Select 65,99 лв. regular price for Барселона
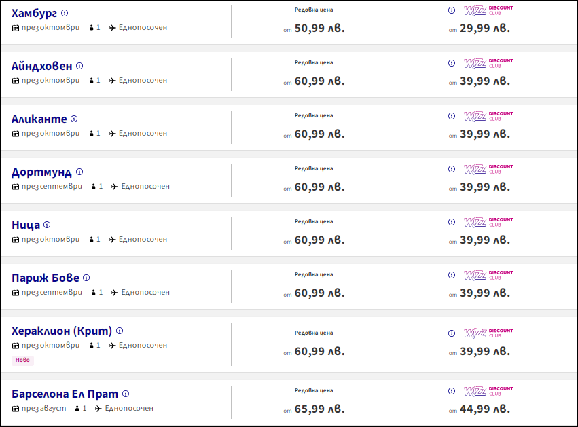 pos(319,409)
